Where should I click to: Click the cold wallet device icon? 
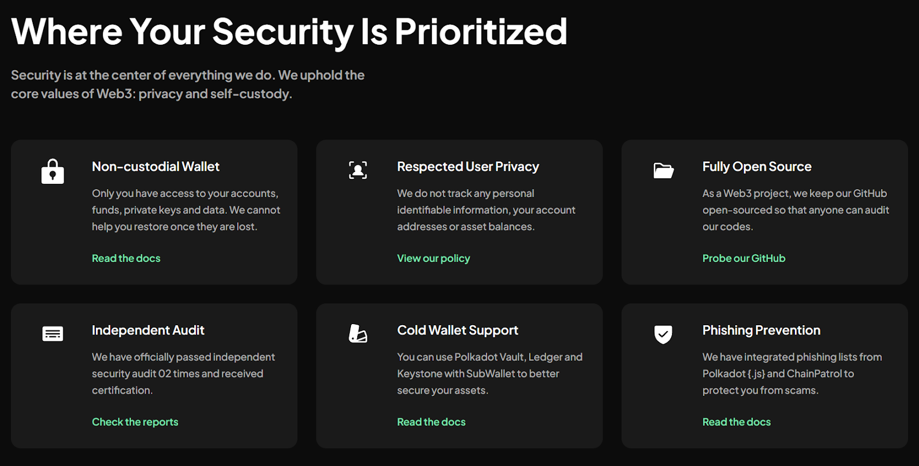click(358, 333)
